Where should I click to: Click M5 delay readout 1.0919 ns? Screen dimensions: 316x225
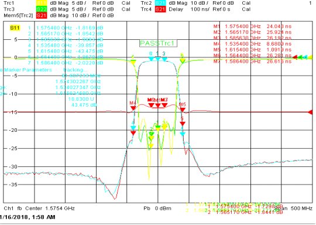click(279, 50)
